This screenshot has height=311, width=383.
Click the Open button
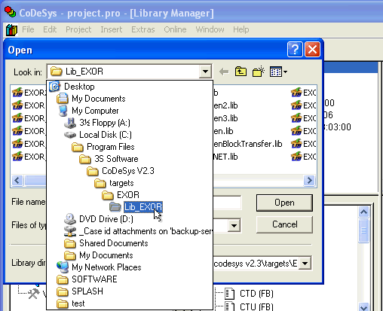[284, 203]
